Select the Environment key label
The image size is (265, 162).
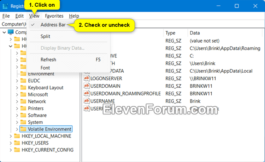(41, 74)
